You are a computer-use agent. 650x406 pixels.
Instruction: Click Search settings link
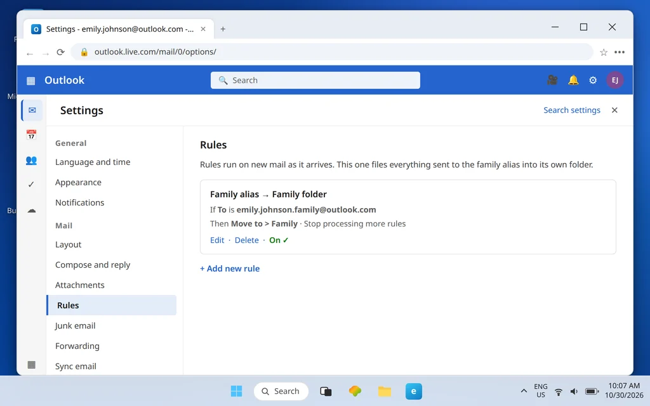(572, 110)
